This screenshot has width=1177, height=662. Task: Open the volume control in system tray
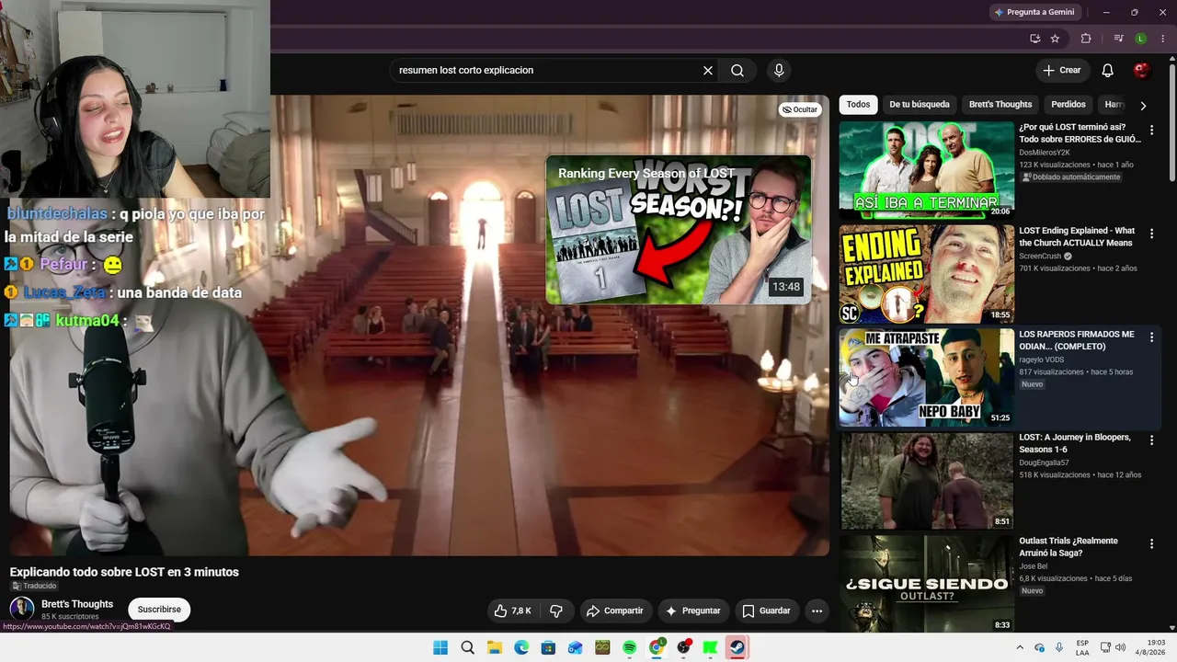click(1120, 647)
